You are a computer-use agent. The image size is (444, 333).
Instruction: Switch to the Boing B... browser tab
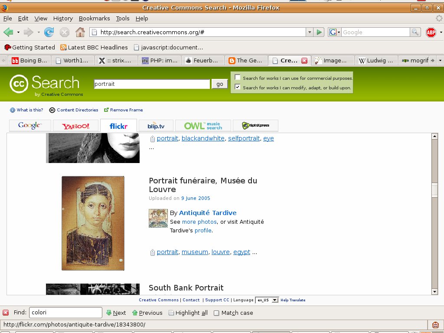29,61
